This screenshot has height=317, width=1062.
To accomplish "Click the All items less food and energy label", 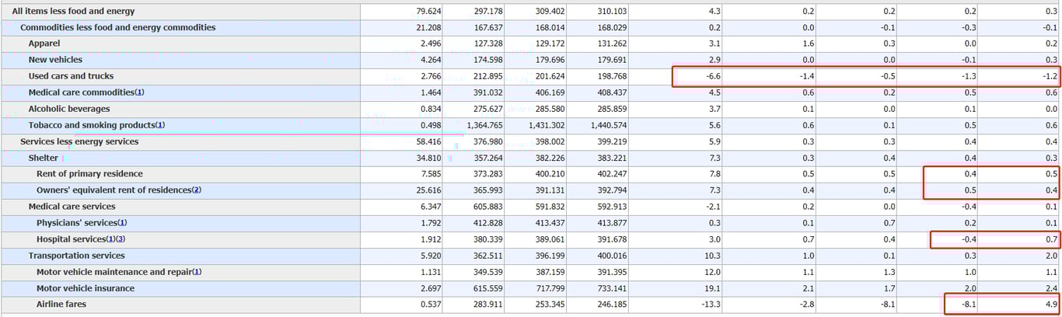I will pos(73,11).
